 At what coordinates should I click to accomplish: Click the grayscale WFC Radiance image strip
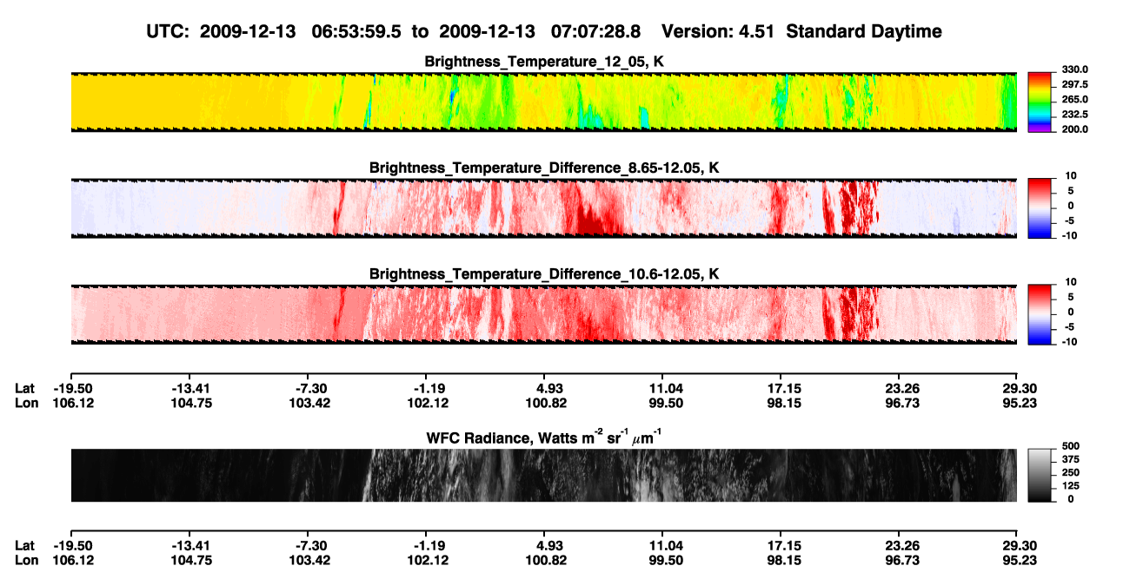[543, 475]
